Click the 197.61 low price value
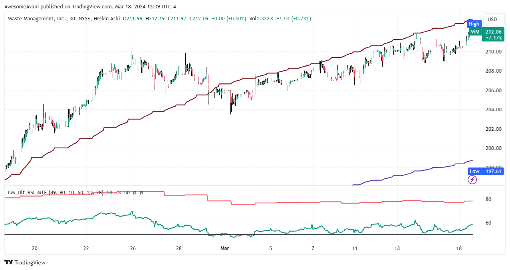Image resolution: width=510 pixels, height=270 pixels. coord(493,171)
